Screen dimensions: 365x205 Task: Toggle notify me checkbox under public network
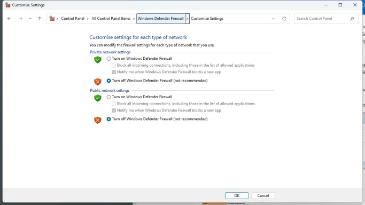coord(114,111)
